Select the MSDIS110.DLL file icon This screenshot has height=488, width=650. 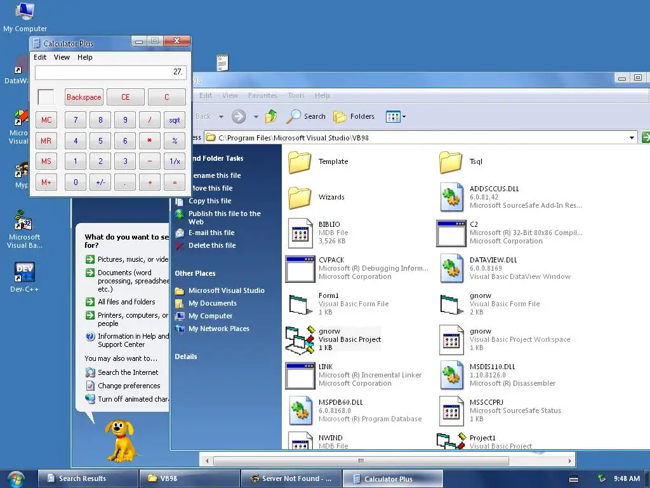point(452,375)
